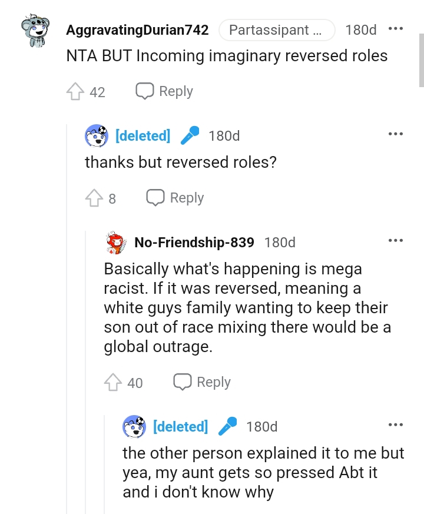
Task: Click the 180d timestamp on the top comment
Action: pos(360,29)
